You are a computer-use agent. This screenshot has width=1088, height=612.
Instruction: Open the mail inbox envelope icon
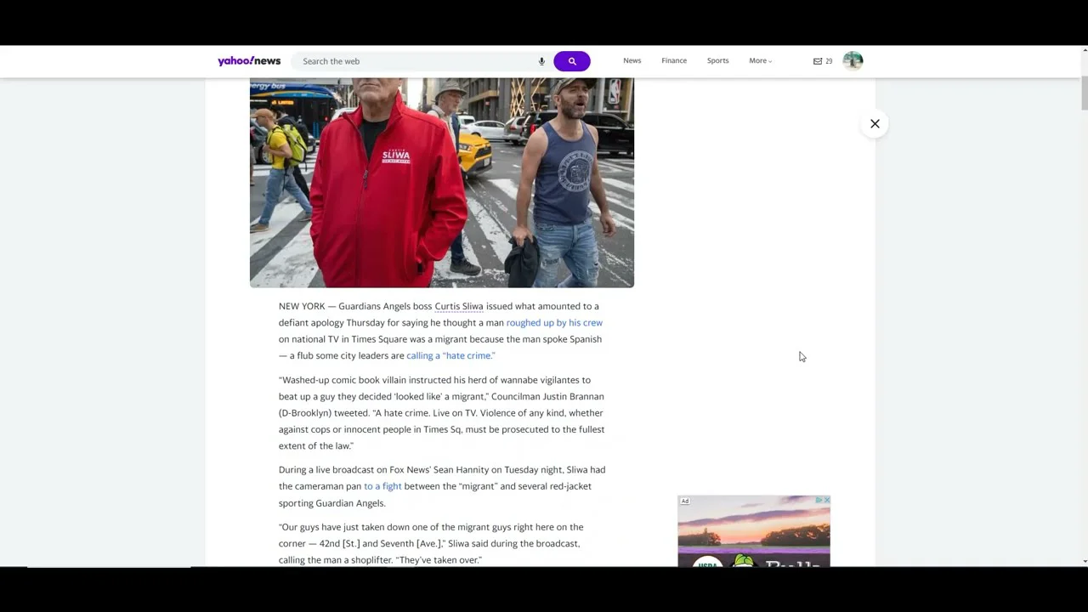pos(818,61)
